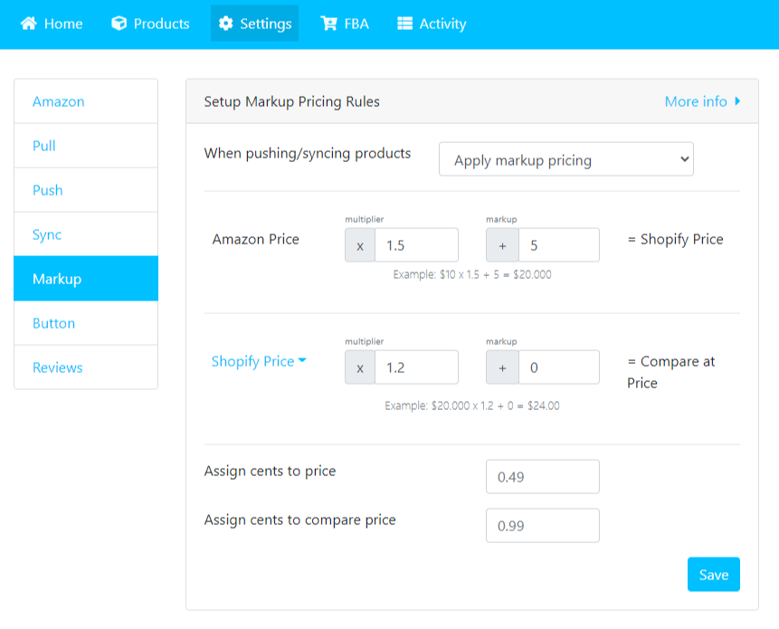Open the FBA navigation label
This screenshot has width=779, height=629.
coord(356,24)
